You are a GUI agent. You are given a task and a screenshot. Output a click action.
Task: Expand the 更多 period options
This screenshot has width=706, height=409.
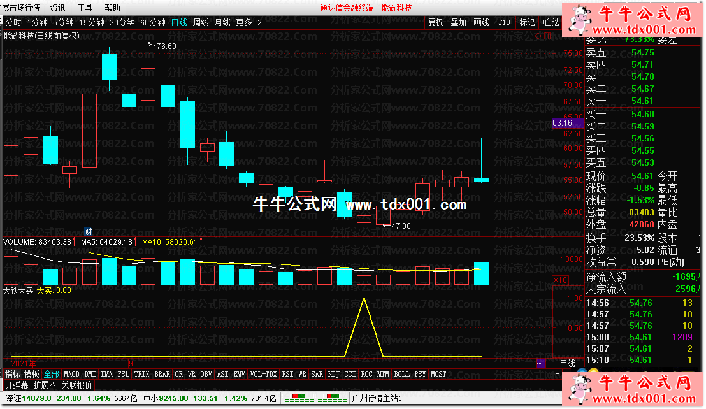248,22
